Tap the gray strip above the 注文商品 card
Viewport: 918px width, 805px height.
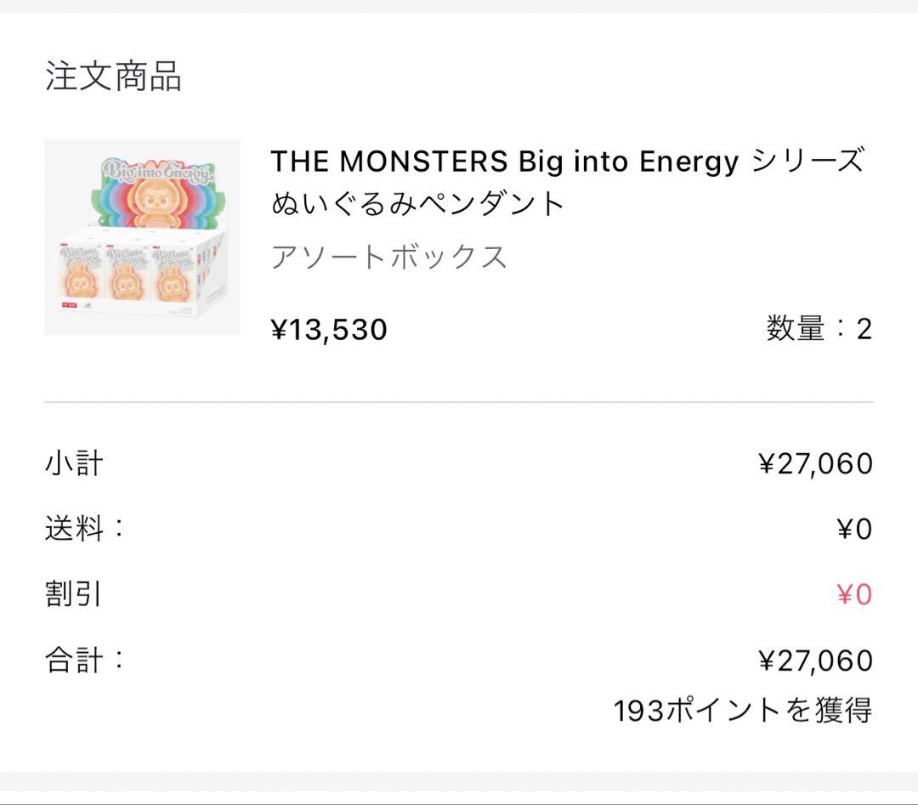pyautogui.click(x=459, y=6)
